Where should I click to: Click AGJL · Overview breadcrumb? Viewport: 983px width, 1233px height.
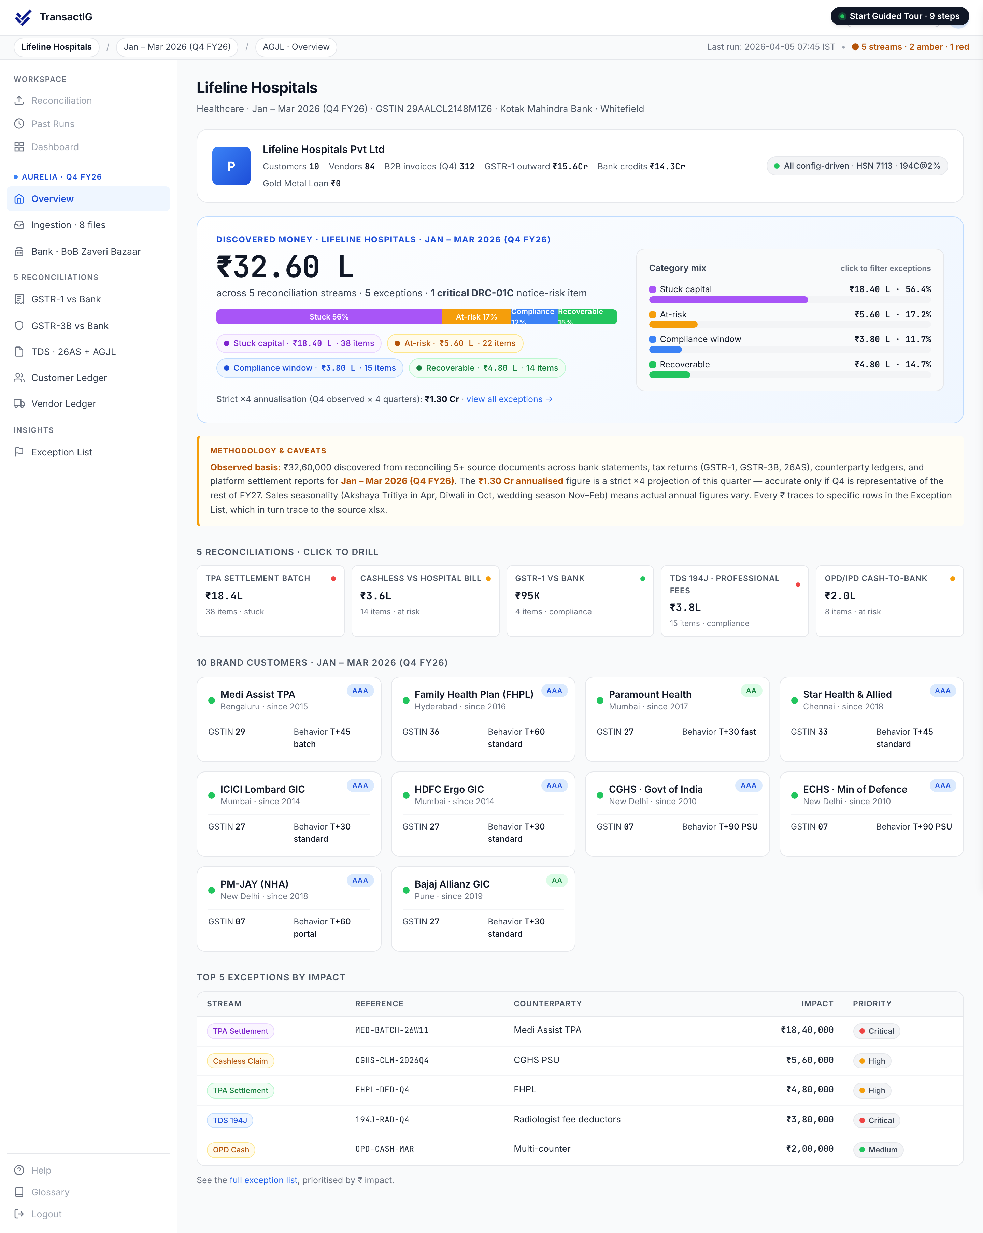point(296,47)
